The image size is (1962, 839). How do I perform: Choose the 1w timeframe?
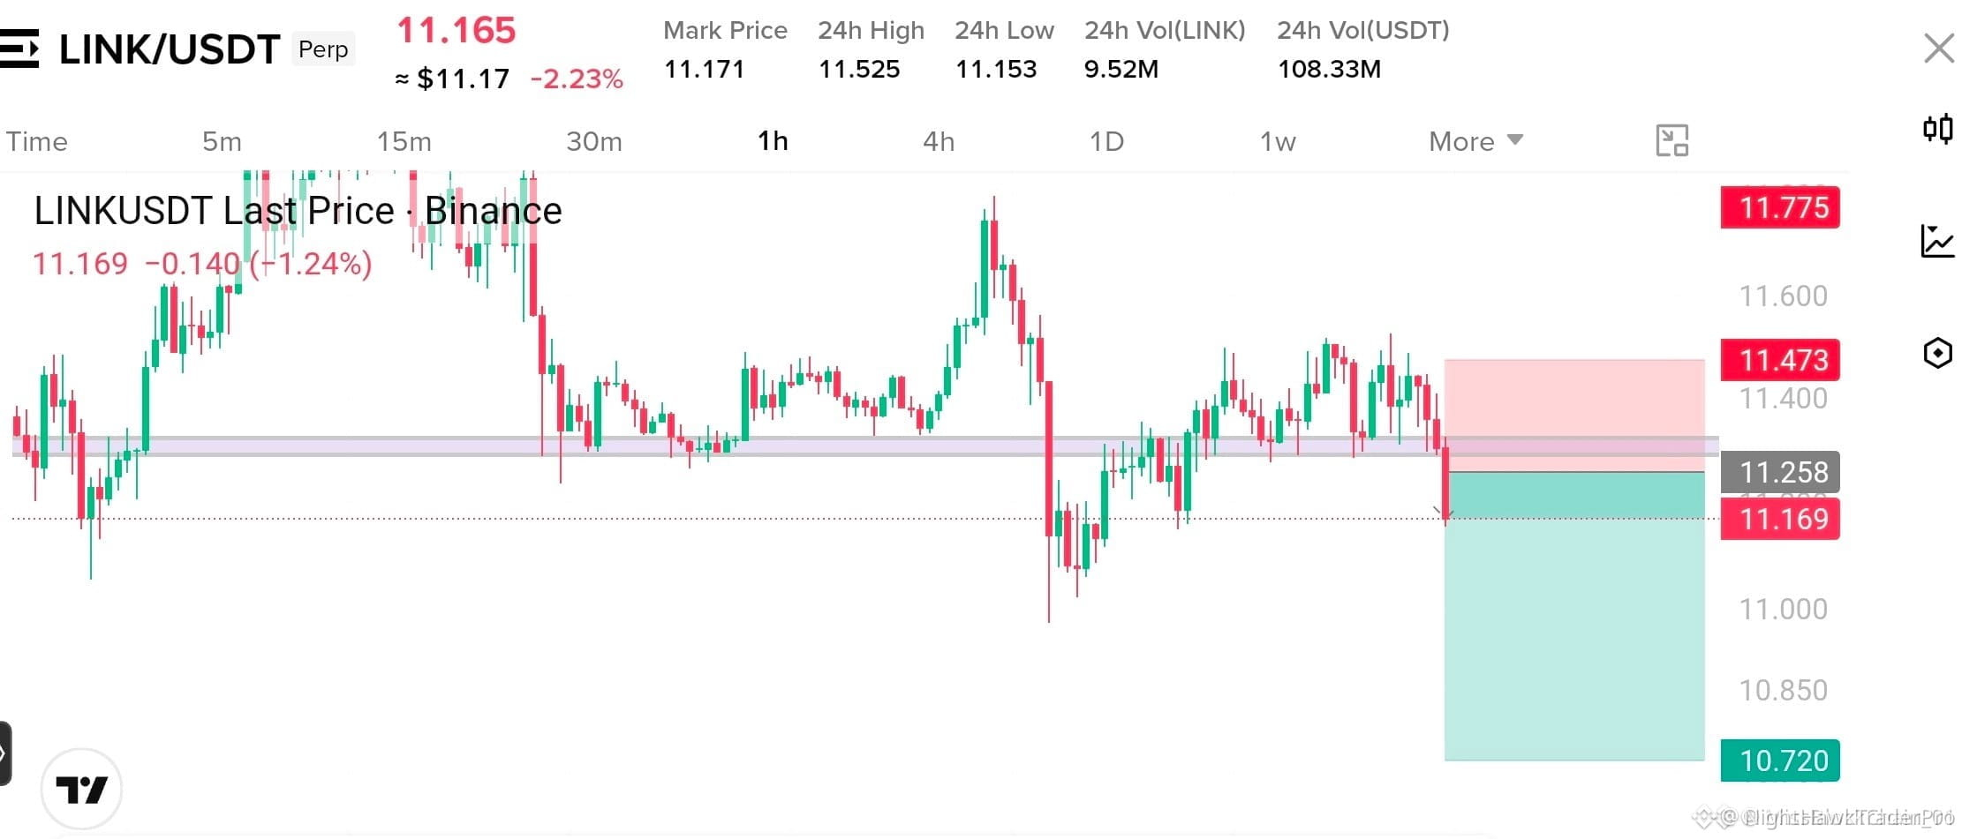coord(1278,141)
